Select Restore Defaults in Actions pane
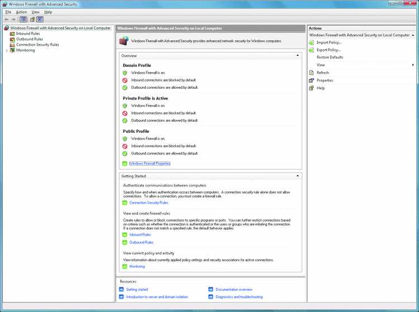This screenshot has height=312, width=419. [330, 57]
